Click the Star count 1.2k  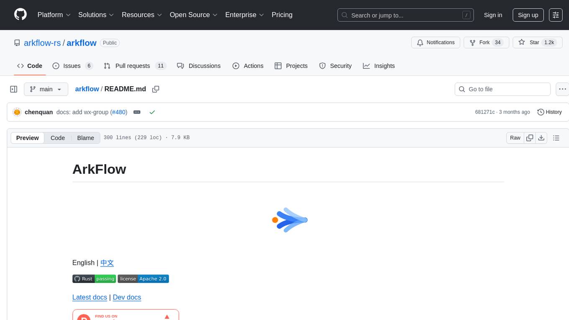coord(549,42)
